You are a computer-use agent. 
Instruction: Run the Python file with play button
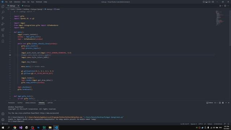(x=220, y=6)
